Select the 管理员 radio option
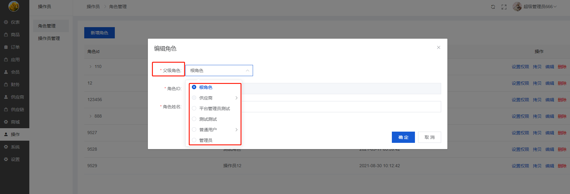Viewport: 570px width, 194px height. 194,140
